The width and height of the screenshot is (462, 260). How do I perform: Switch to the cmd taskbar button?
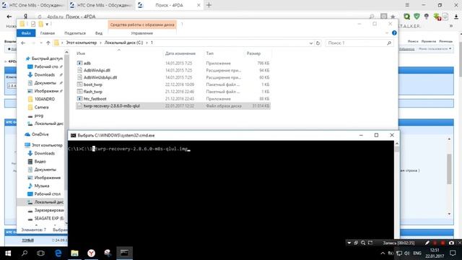click(124, 253)
